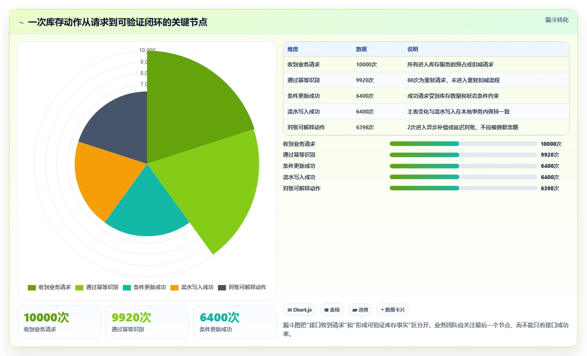The image size is (587, 356).
Task: Select table row 收到业务请求
Action: (x=426, y=65)
